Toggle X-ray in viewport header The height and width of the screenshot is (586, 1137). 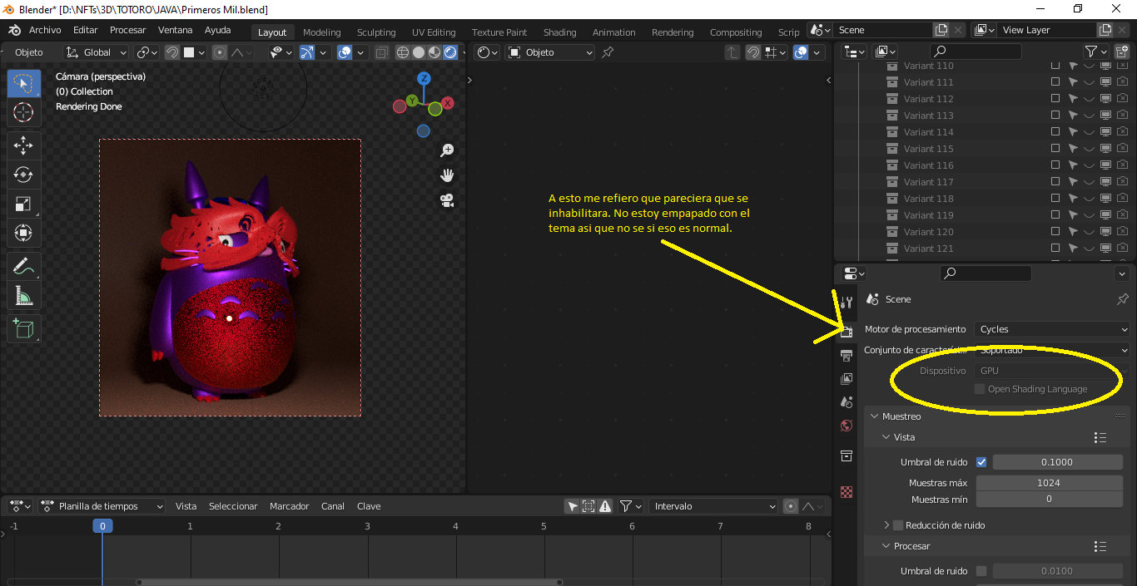pyautogui.click(x=381, y=52)
